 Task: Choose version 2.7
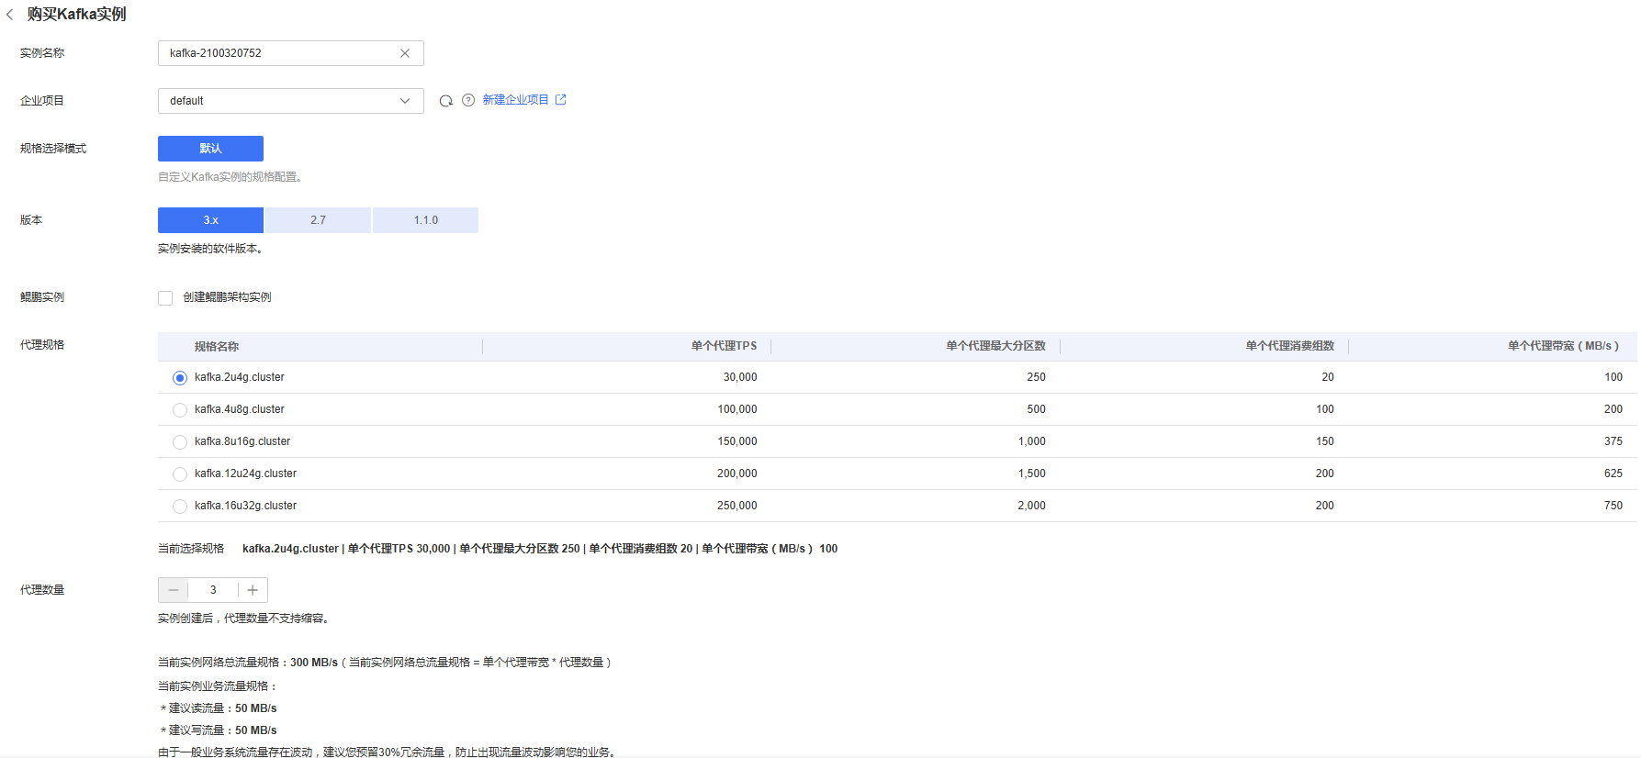pyautogui.click(x=318, y=220)
